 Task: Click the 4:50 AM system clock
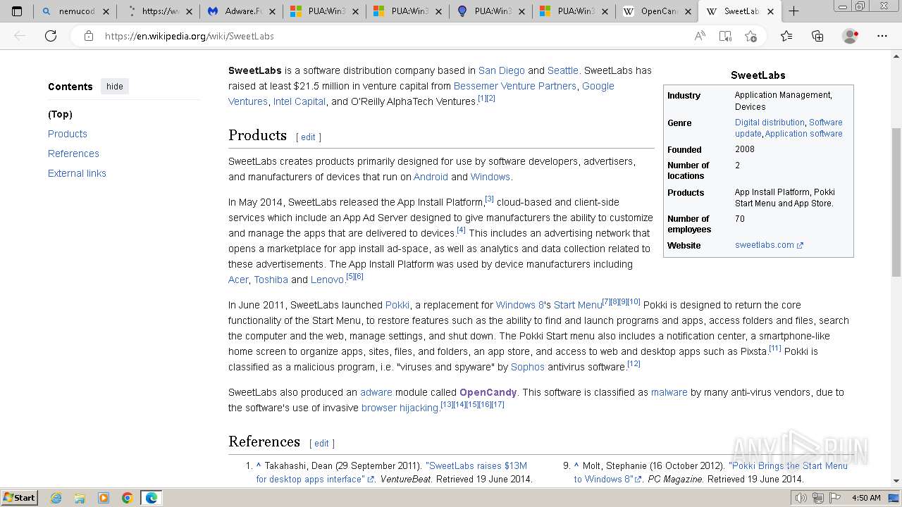click(866, 498)
